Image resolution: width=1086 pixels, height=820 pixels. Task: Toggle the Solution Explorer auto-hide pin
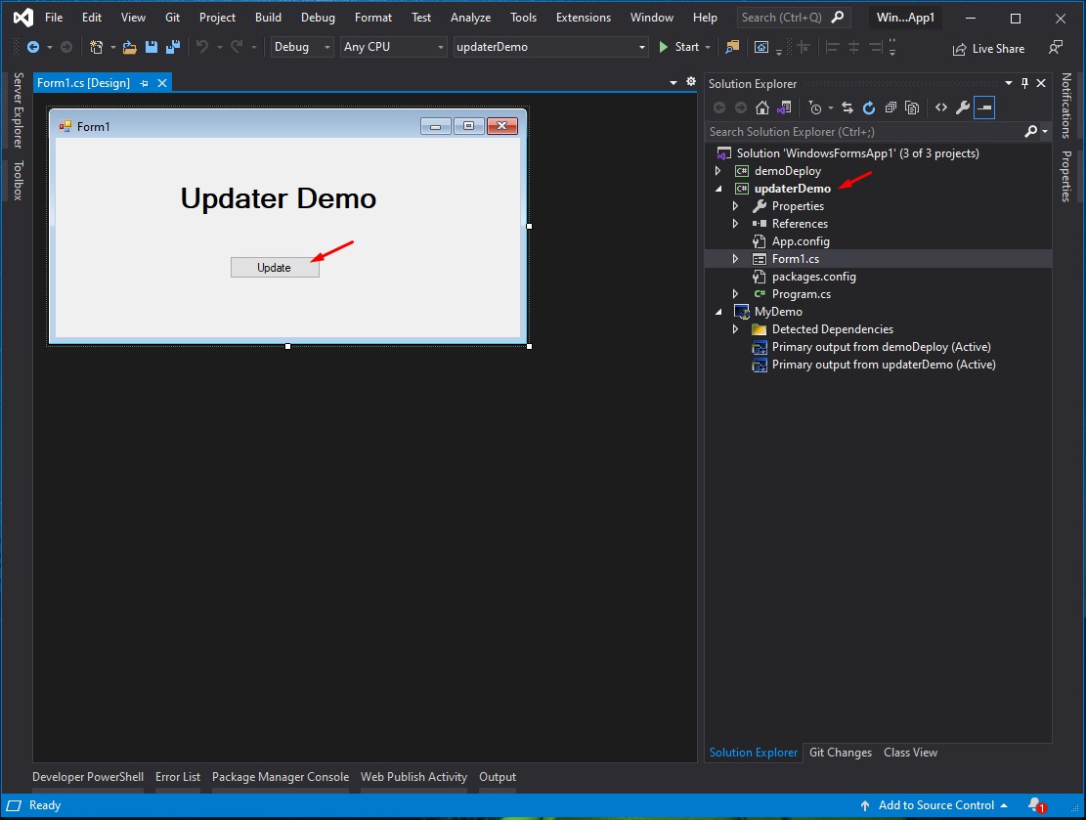tap(1024, 83)
